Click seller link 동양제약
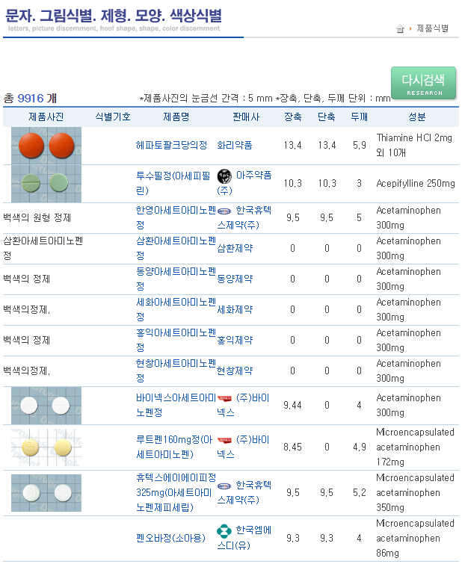 235,279
